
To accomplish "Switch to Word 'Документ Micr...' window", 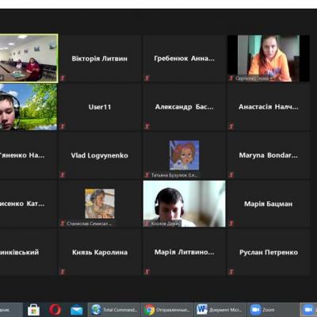I will tap(220, 310).
